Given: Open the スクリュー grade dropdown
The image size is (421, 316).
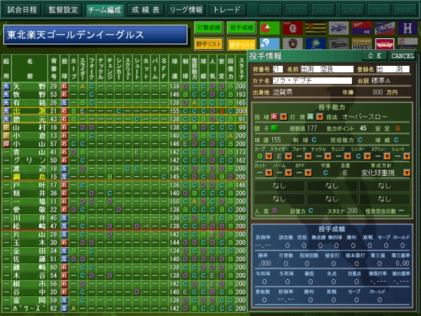Looking at the screenshot, I should 387,156.
